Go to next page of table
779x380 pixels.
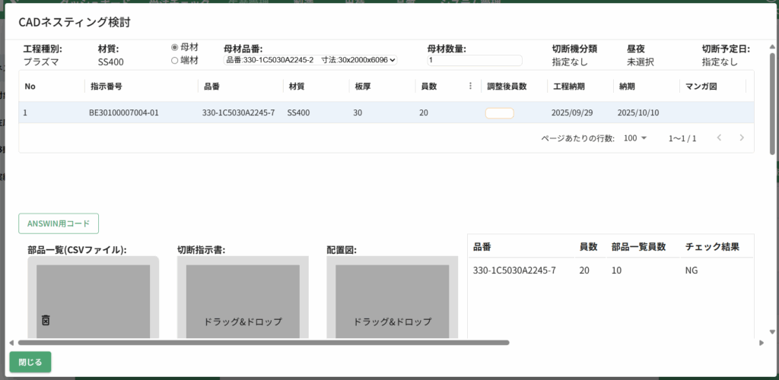point(741,138)
